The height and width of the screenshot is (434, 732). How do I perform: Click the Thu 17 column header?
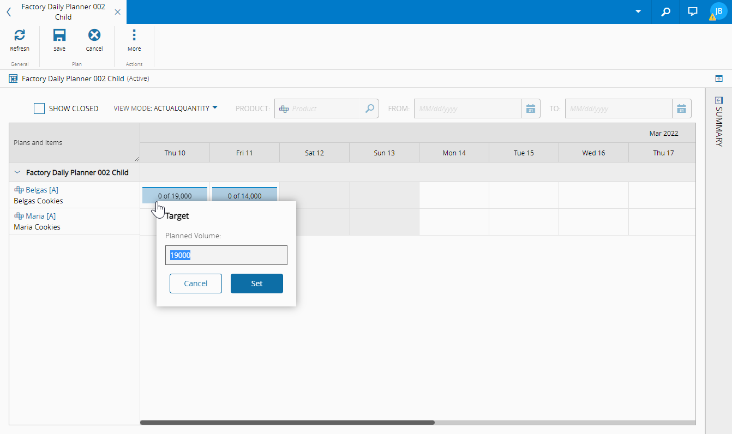[x=663, y=153]
